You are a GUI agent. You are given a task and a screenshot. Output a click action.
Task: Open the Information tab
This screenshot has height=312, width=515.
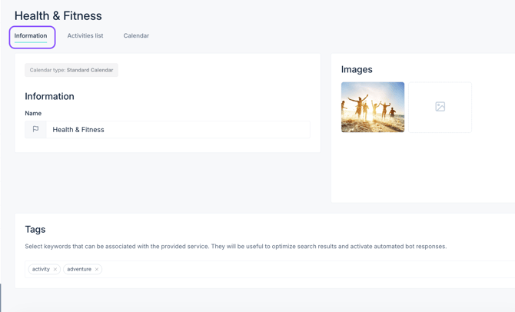31,36
